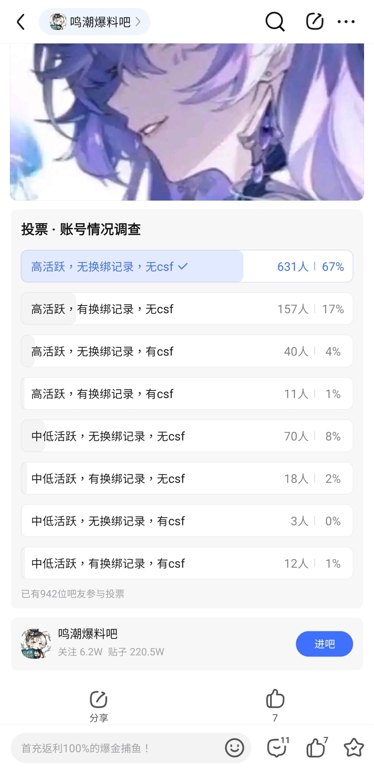Select poll option 中低活跃，无换绑记录，无csf
Viewport: 374px width, 776px height.
click(187, 436)
